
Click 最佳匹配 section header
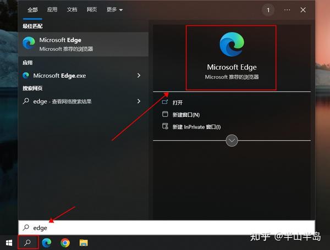[x=32, y=26]
